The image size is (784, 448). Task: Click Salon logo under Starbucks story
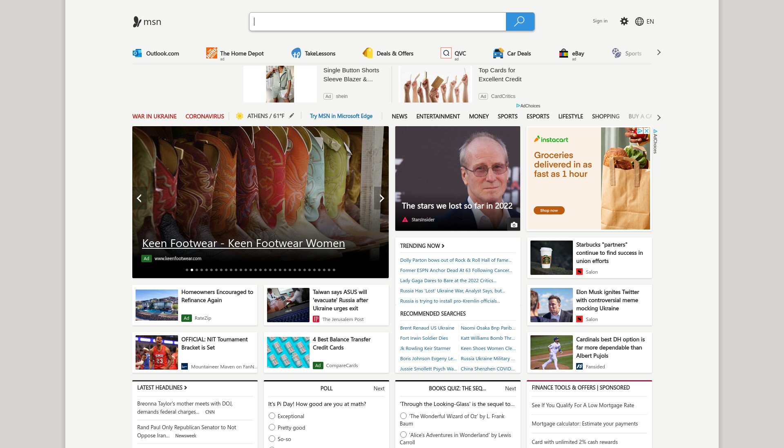[x=579, y=272]
